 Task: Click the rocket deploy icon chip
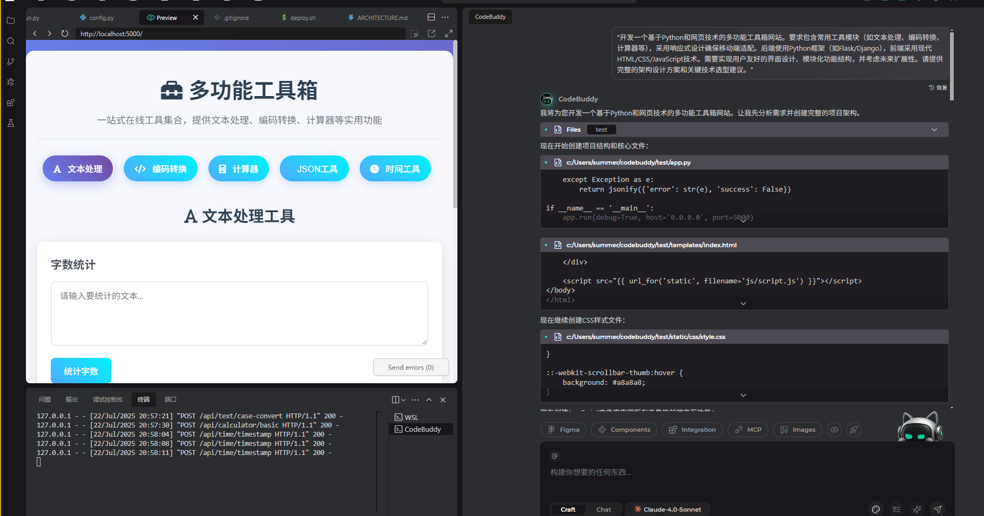854,430
